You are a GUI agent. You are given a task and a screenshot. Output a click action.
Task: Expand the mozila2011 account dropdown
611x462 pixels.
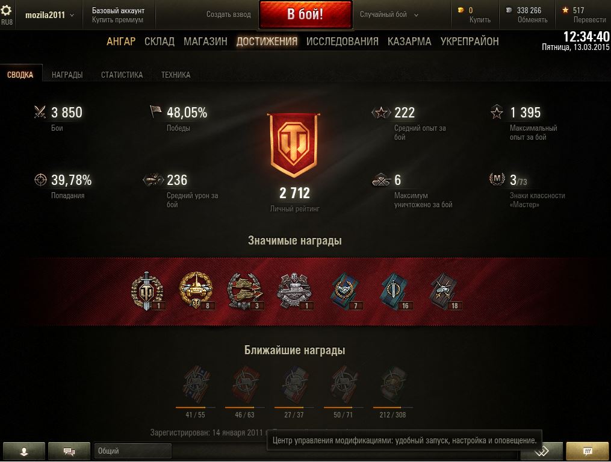[49, 15]
